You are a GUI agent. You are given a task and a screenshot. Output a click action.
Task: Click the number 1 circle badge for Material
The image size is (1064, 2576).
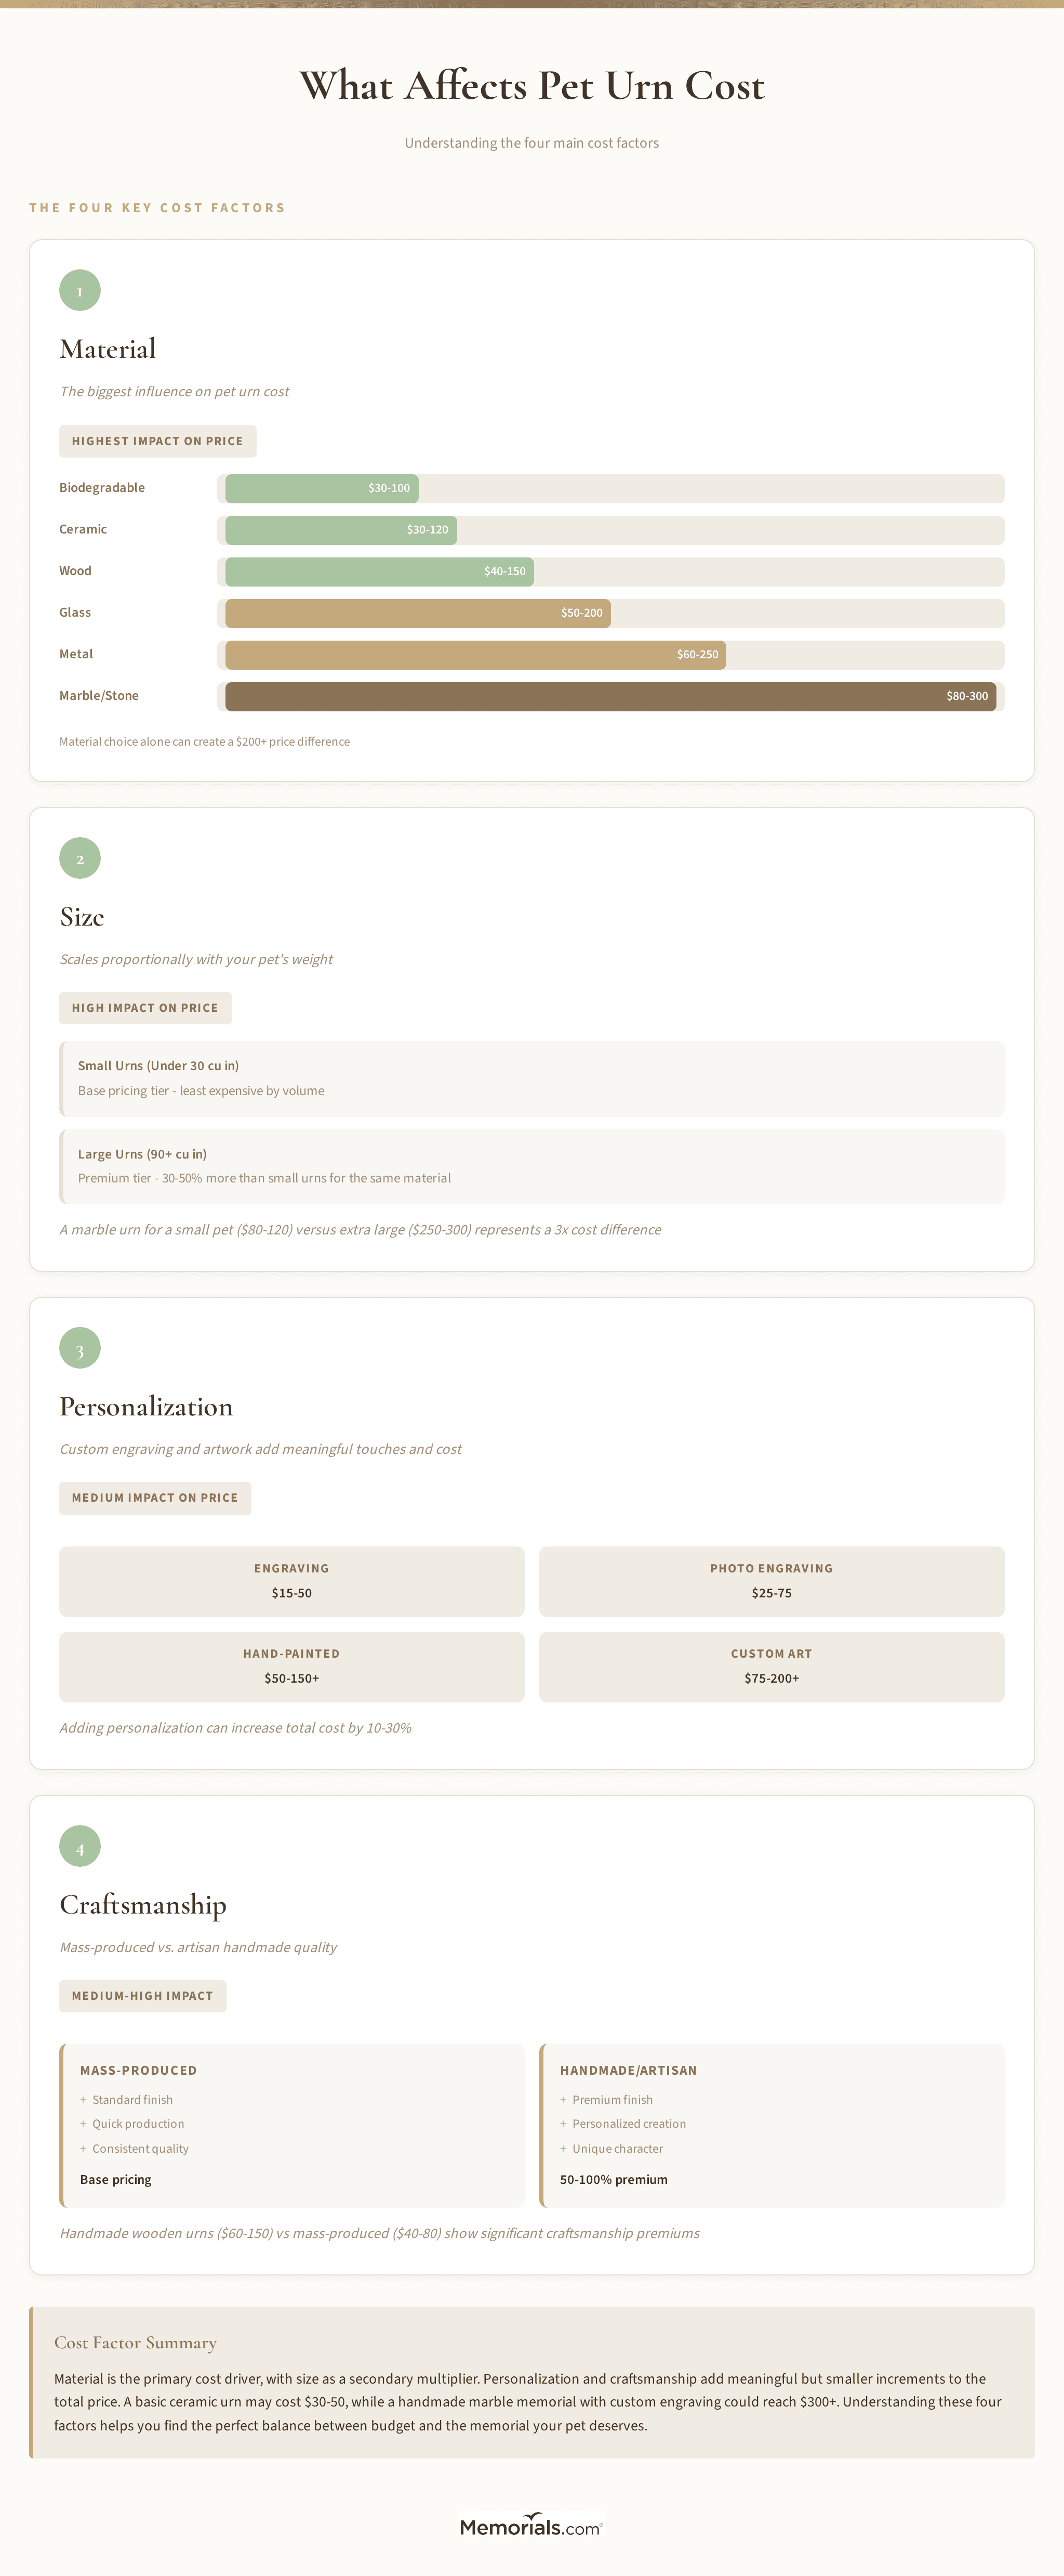[80, 291]
